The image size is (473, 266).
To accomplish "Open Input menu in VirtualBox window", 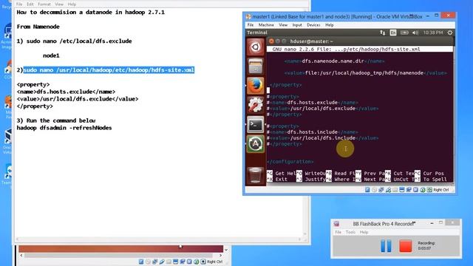I will pyautogui.click(x=297, y=25).
